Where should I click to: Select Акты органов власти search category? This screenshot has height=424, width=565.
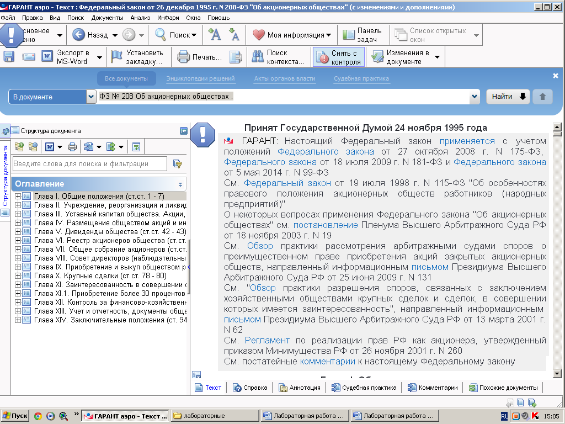pos(285,78)
